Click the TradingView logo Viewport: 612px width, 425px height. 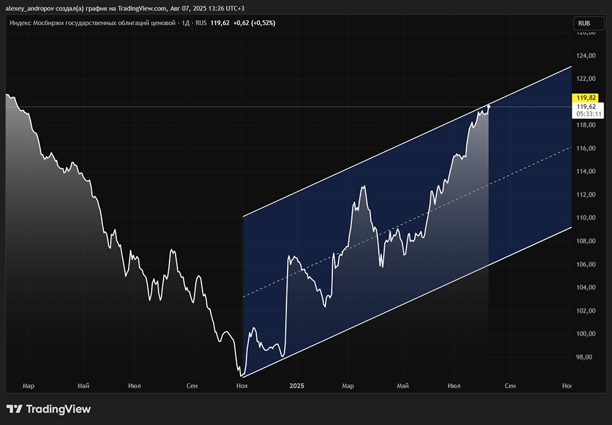coord(48,409)
